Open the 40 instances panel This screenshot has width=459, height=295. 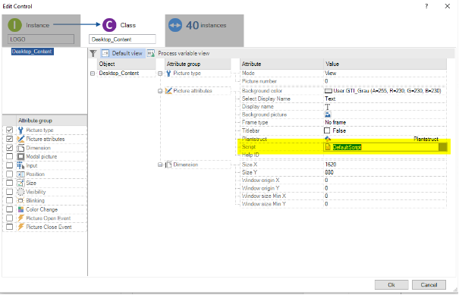coord(204,30)
